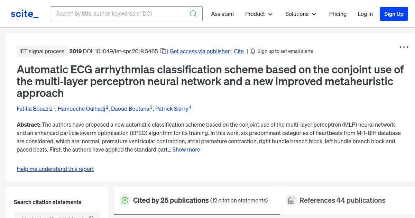The width and height of the screenshot is (415, 218).
Task: Open the Assistant page
Action: click(x=222, y=14)
